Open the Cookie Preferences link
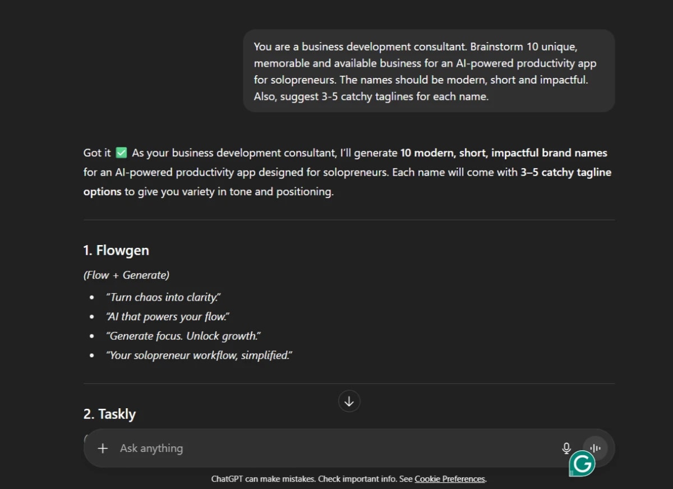673x489 pixels. click(449, 478)
